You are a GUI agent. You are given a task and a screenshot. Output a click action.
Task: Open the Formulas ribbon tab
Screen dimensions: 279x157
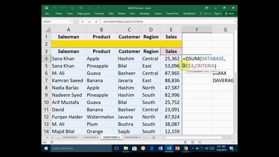(99, 14)
